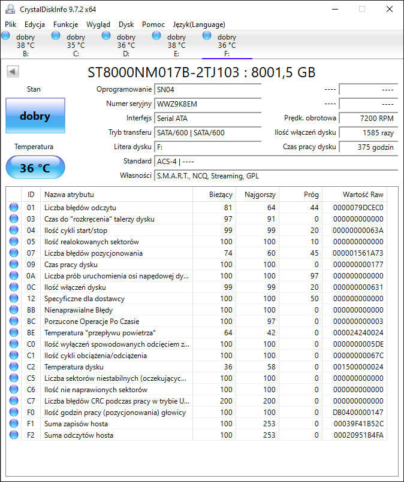
Task: Click status orb for Liczba błędów pozycjonowania
Action: tap(14, 253)
